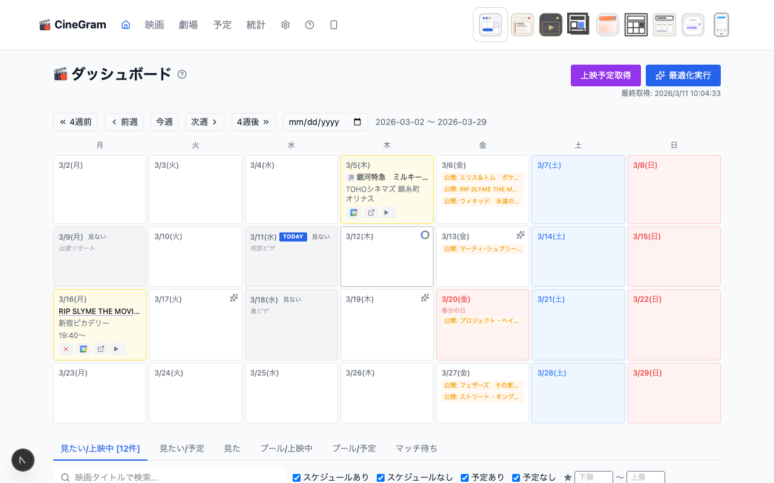Disable the 予定なし filter checkbox

click(x=516, y=477)
